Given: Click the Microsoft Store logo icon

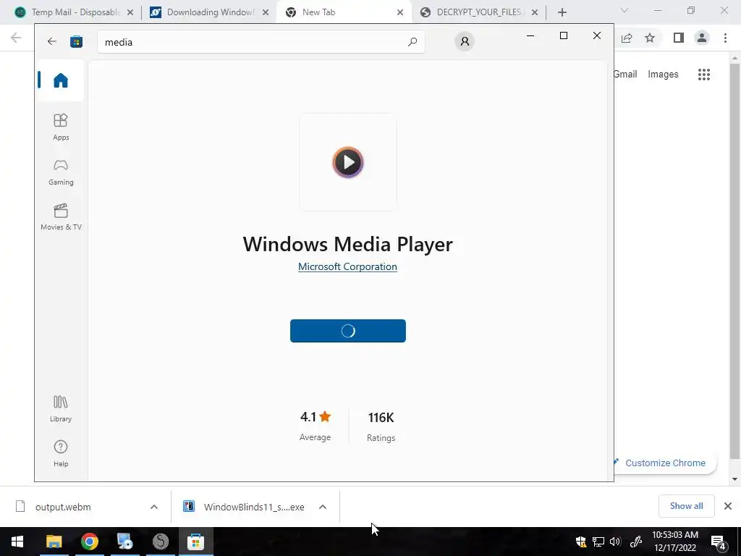Looking at the screenshot, I should pyautogui.click(x=76, y=41).
